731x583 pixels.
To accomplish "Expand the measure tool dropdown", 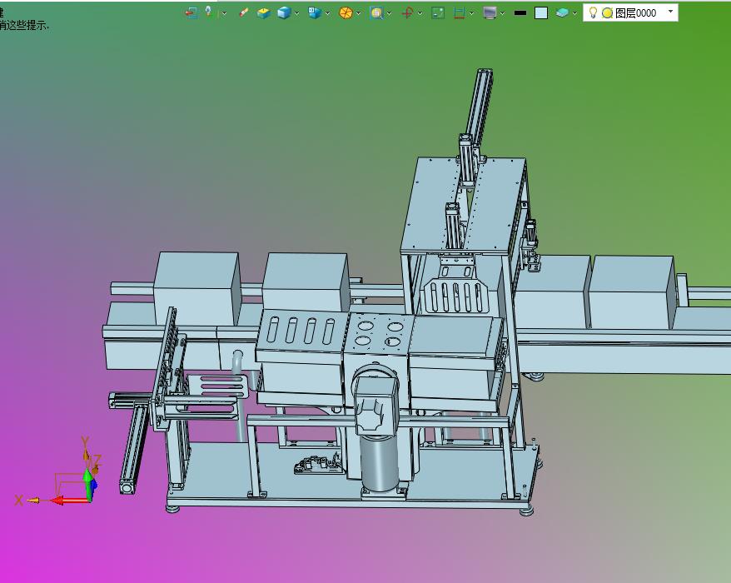I will click(x=471, y=13).
